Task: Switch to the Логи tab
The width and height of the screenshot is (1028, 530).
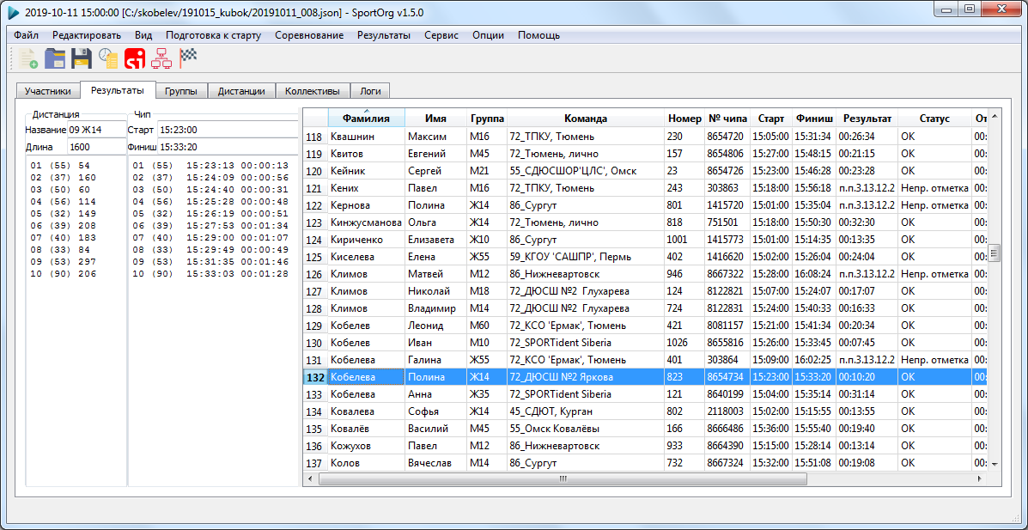Action: pyautogui.click(x=371, y=91)
